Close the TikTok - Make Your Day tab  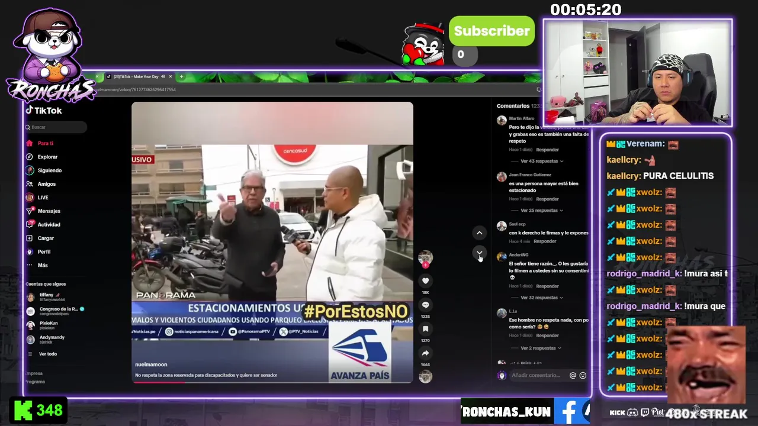tap(171, 76)
